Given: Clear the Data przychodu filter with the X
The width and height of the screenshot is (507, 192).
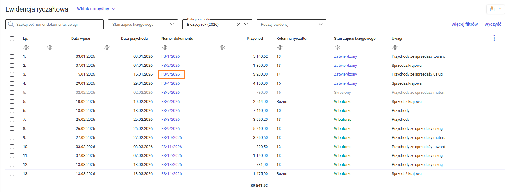Looking at the screenshot, I should click(239, 24).
